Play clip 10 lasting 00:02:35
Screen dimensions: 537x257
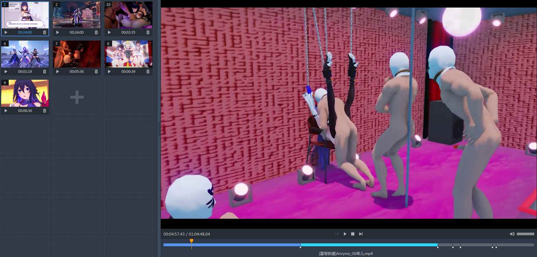pyautogui.click(x=109, y=32)
